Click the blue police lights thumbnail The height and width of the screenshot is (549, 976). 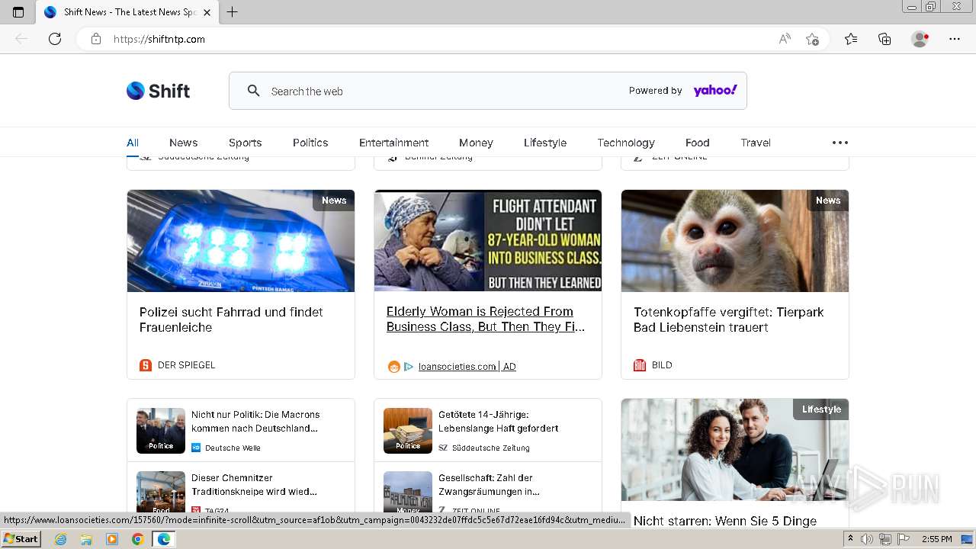[x=241, y=241]
